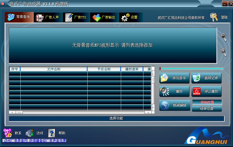The height and width of the screenshot is (147, 233).
Task: Click the 联系 pink bear icon
Action: (x=8, y=133)
